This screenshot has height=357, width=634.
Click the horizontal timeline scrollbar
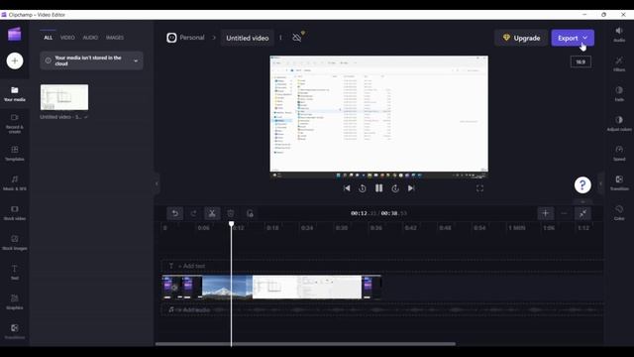click(x=305, y=344)
